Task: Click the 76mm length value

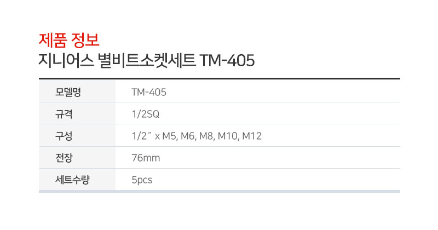Action: [x=146, y=158]
